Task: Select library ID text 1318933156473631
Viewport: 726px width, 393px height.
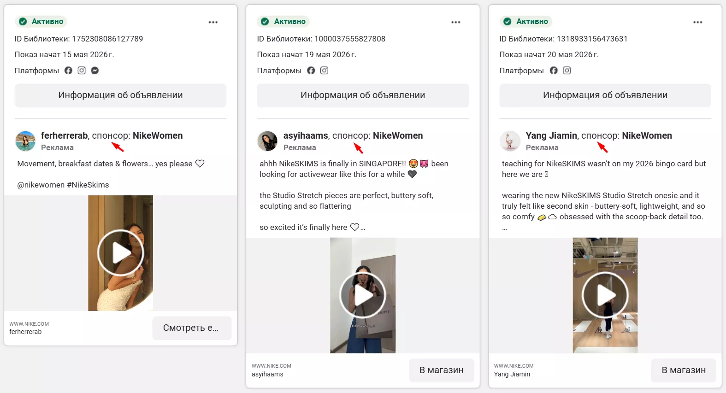Action: [x=592, y=39]
